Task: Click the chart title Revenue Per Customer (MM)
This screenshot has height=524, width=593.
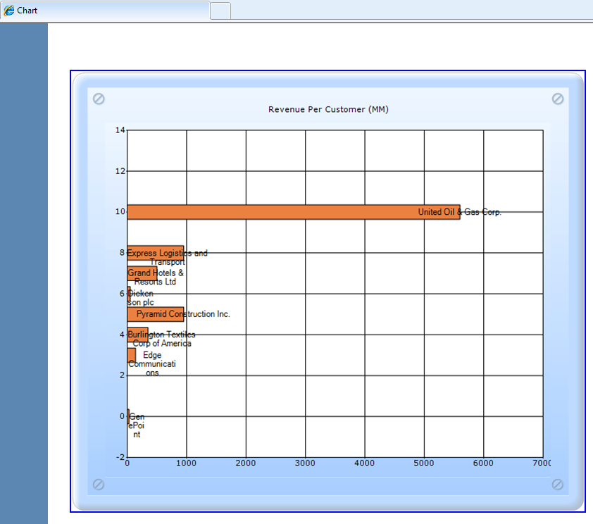Action: click(x=328, y=110)
